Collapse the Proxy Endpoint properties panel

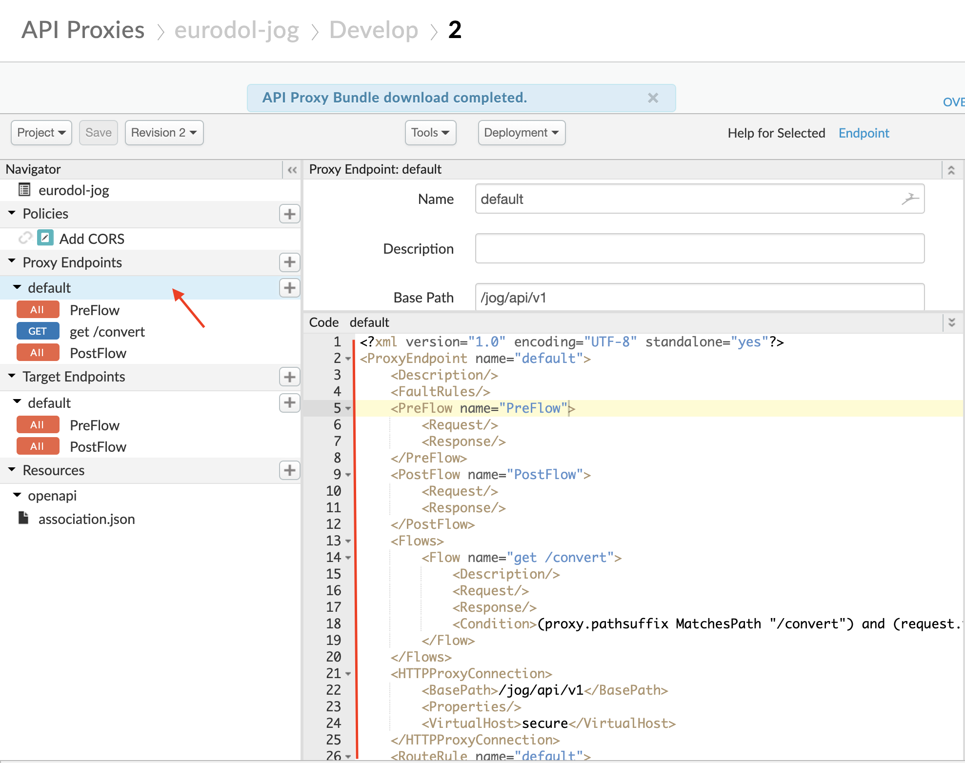click(x=951, y=170)
